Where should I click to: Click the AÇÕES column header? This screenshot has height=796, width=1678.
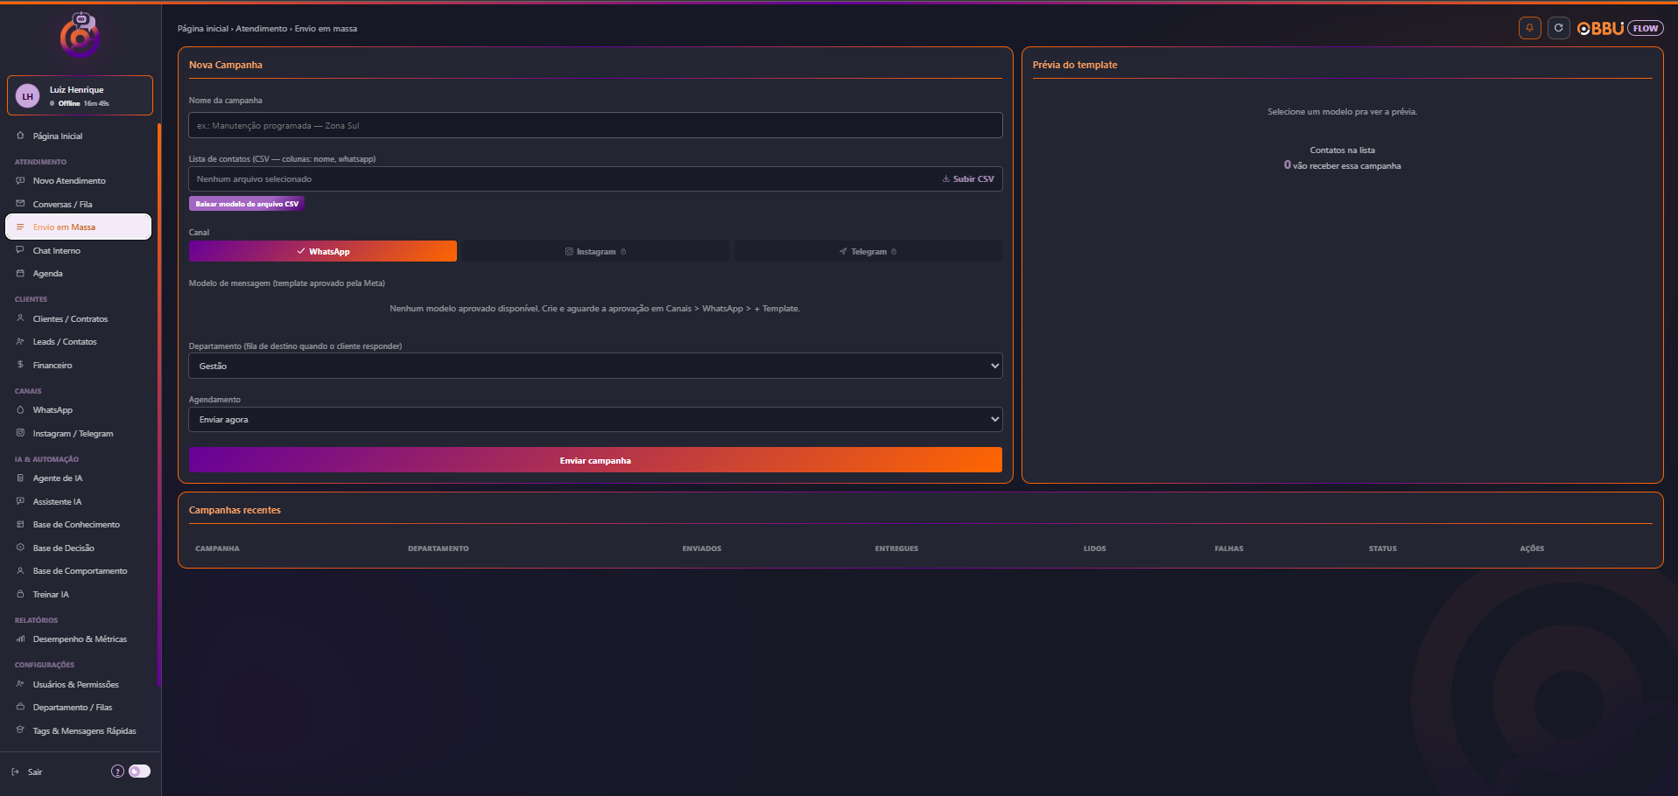[1532, 548]
